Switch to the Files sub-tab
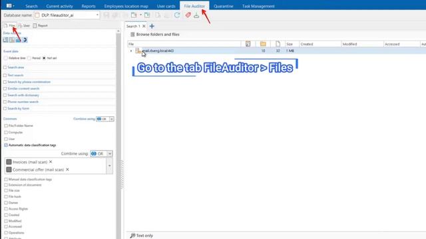The height and width of the screenshot is (239, 426). pyautogui.click(x=10, y=25)
